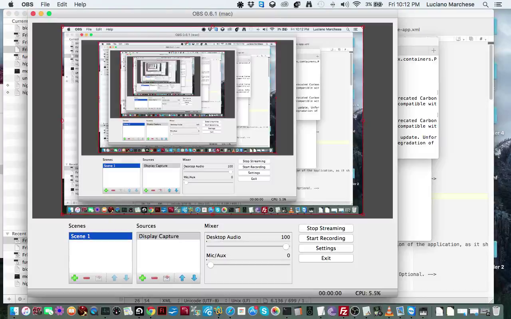Open VLC media player from the Dock
This screenshot has height=319, width=511.
pos(389,311)
